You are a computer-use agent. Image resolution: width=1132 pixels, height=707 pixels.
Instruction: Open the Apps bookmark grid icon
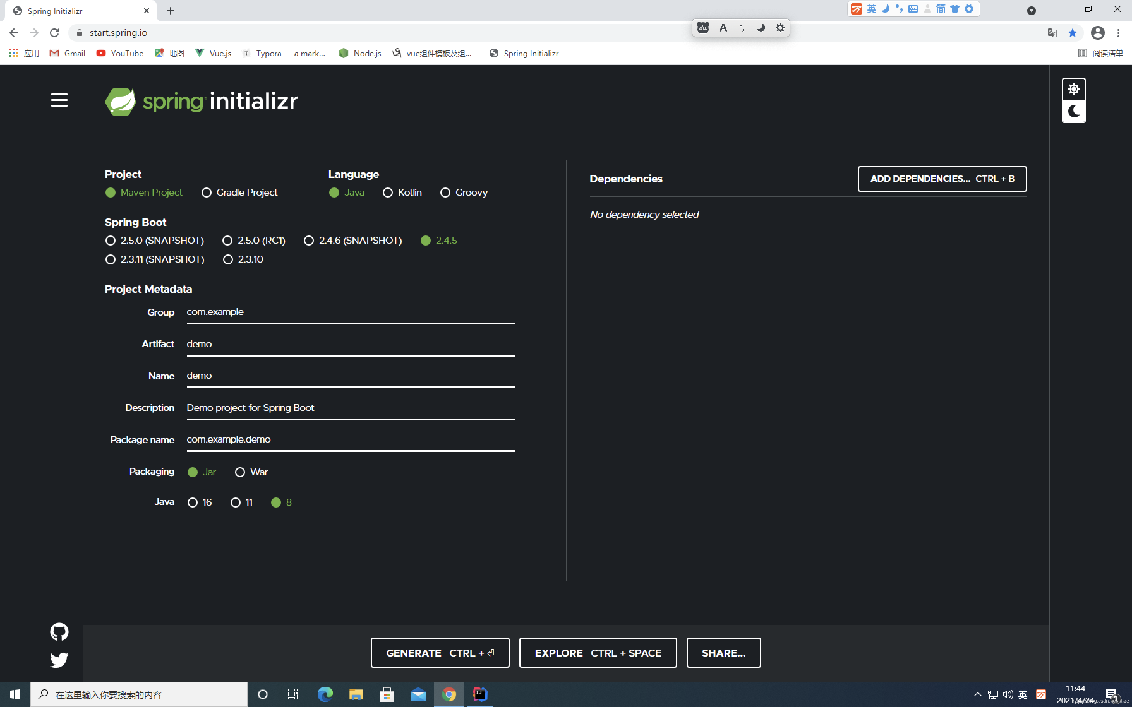(x=14, y=53)
